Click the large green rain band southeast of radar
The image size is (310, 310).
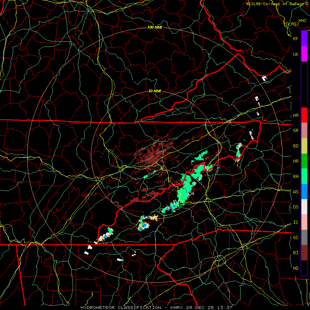click(185, 189)
